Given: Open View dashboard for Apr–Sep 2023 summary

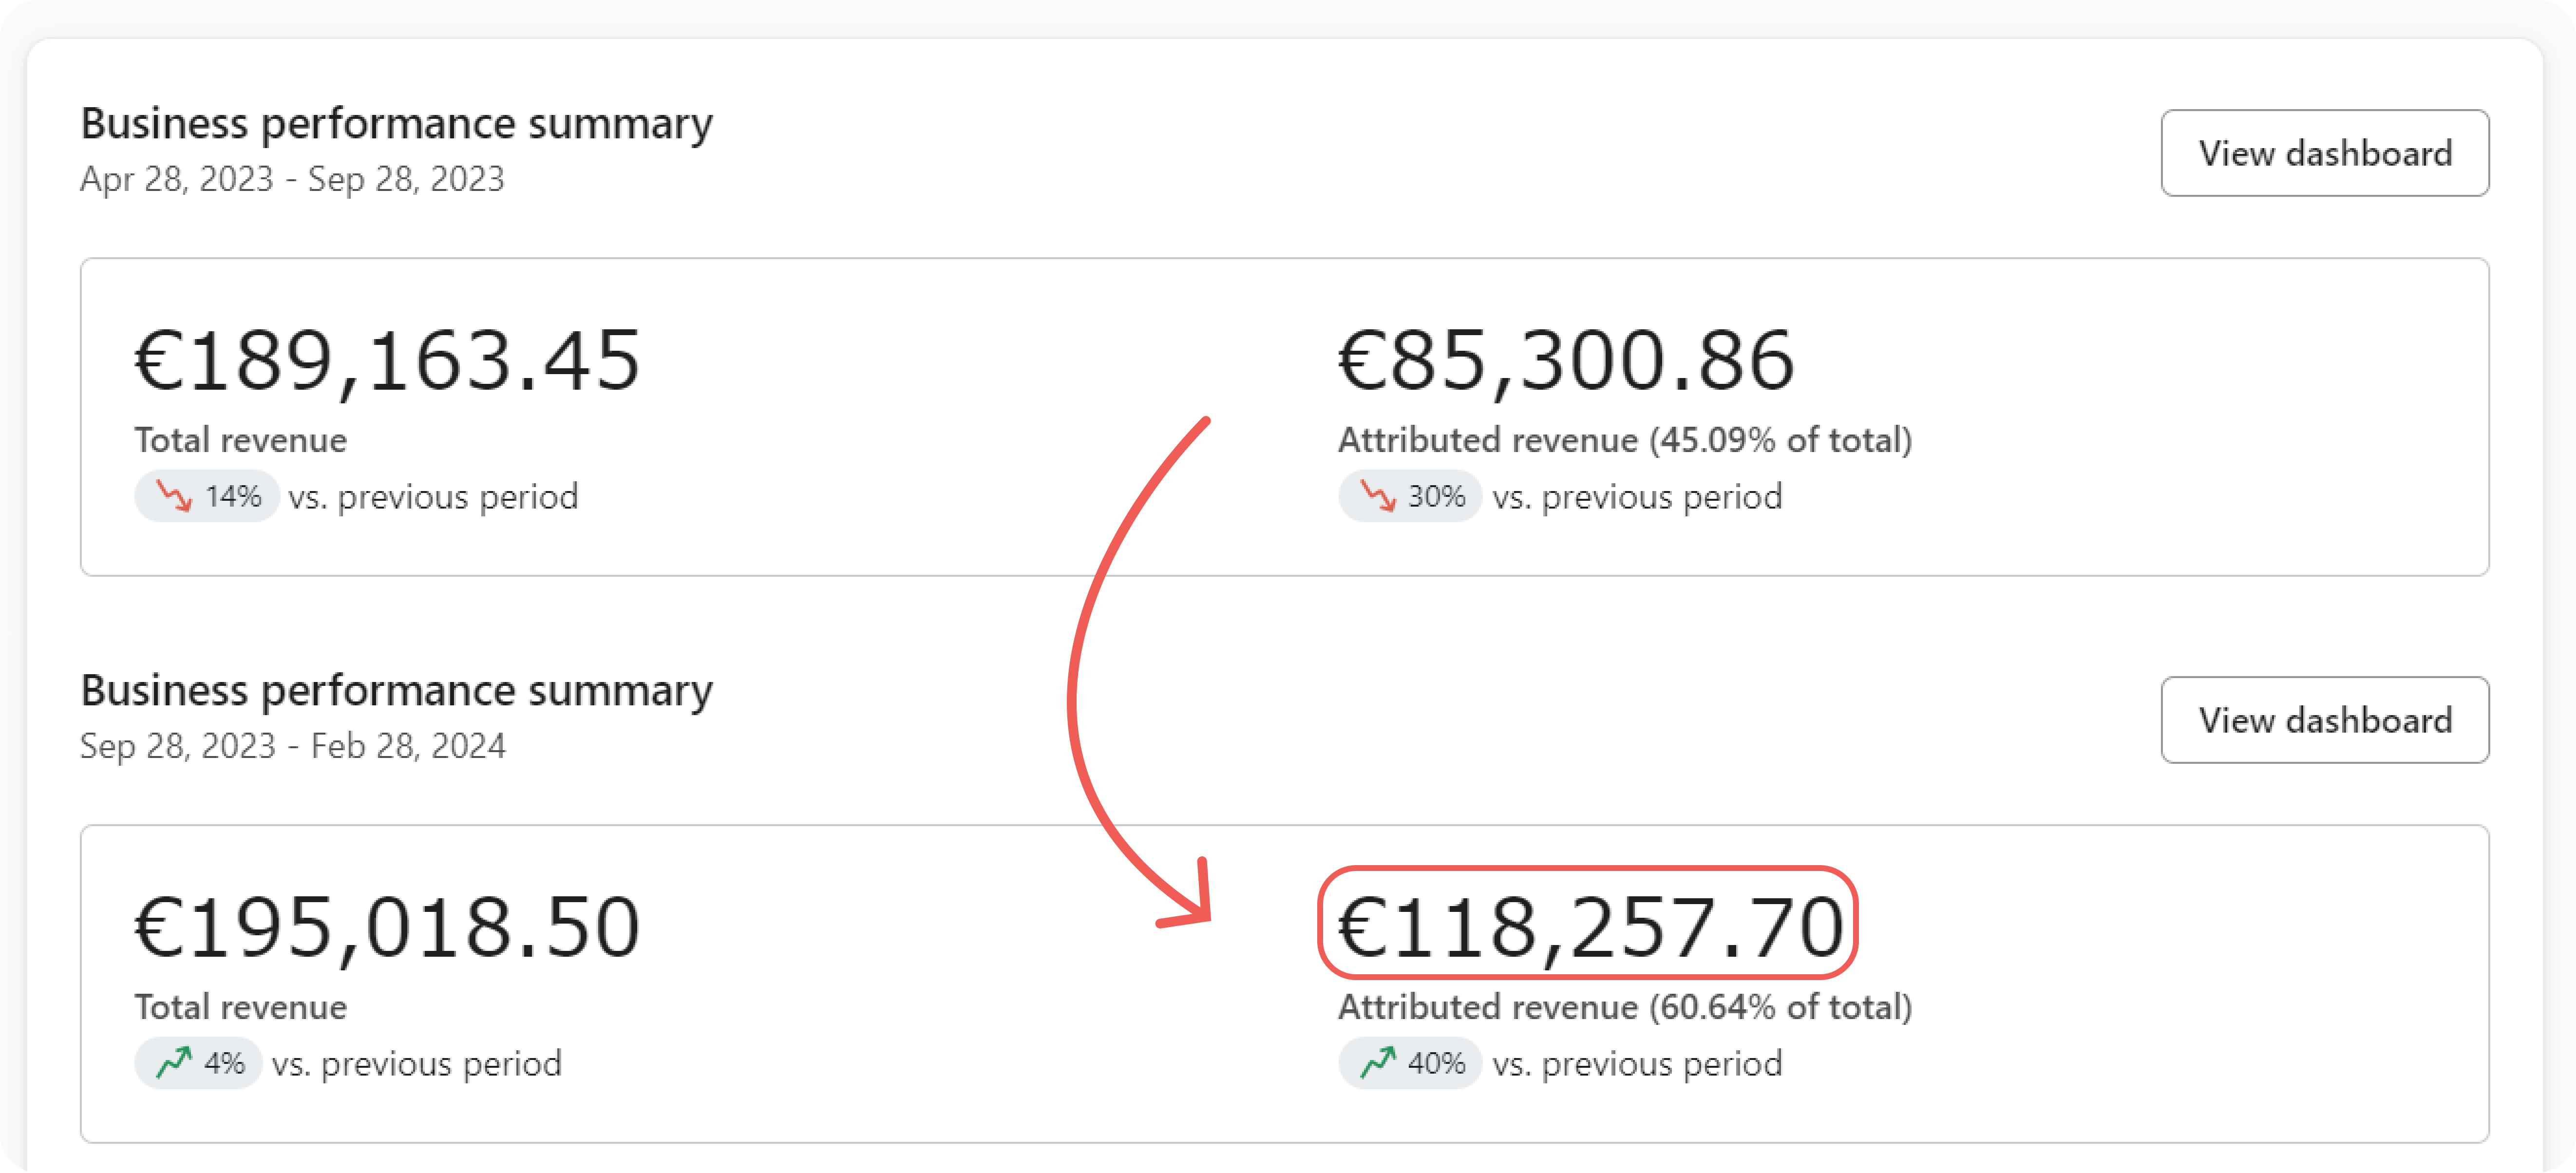Looking at the screenshot, I should click(x=2325, y=153).
